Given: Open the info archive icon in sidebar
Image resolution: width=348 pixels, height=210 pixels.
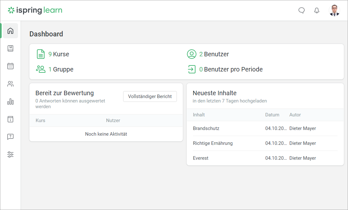Looking at the screenshot, I should (x=10, y=119).
